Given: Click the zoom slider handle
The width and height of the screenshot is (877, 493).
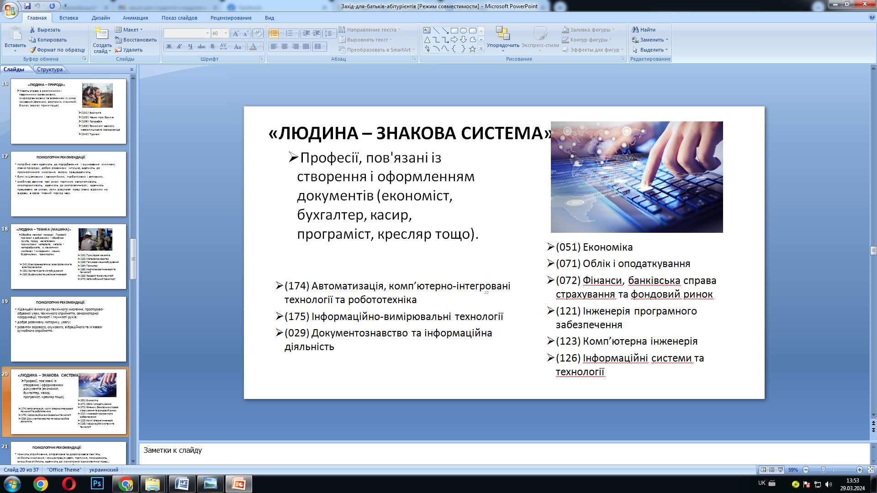Looking at the screenshot, I should click(823, 470).
